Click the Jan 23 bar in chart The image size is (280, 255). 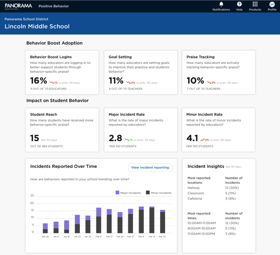coord(77,224)
